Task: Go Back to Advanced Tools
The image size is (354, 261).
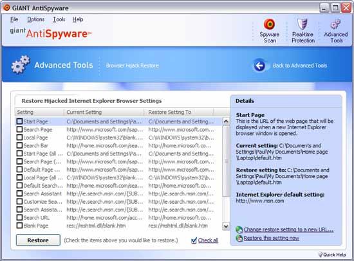Action: pos(300,66)
